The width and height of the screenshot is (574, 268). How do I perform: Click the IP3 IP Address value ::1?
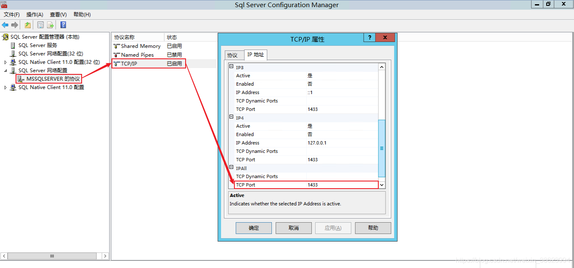click(x=310, y=92)
